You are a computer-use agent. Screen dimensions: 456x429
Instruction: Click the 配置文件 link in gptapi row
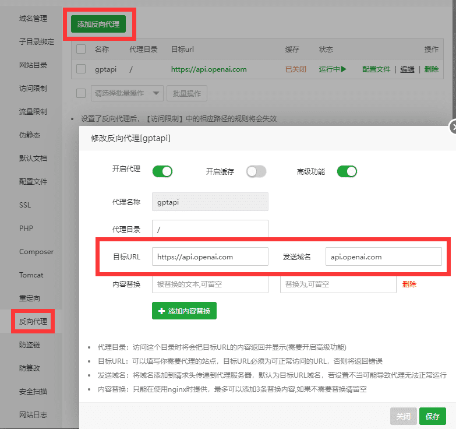(x=376, y=69)
